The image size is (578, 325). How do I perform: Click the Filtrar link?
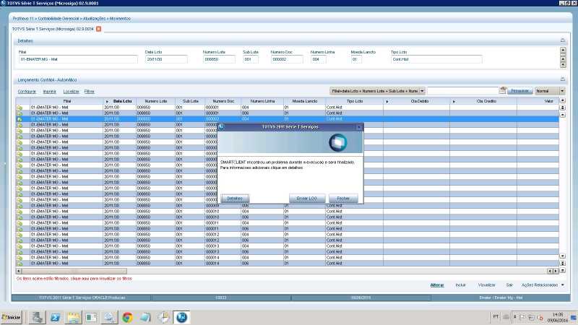click(x=89, y=92)
